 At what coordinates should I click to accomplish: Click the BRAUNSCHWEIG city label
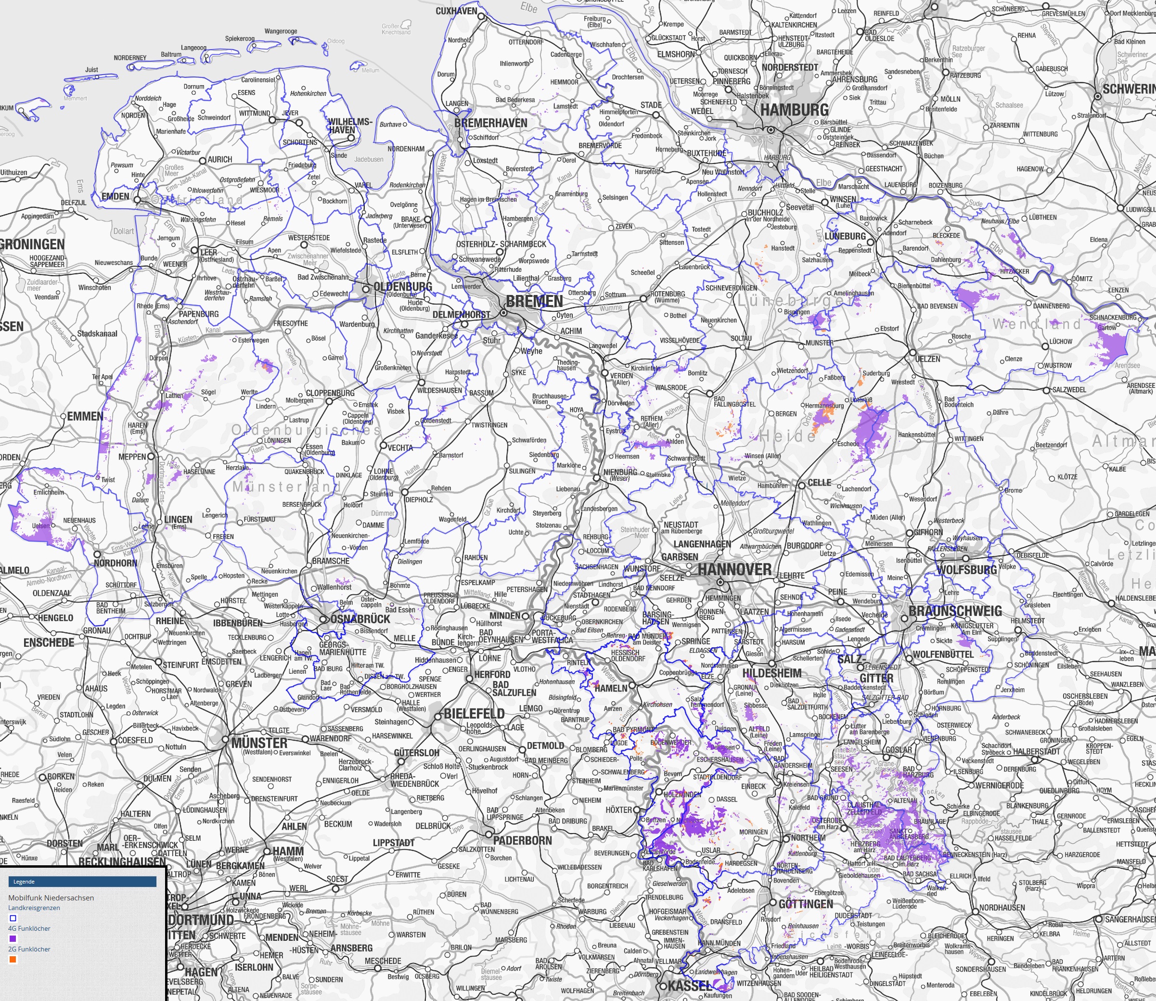(x=955, y=611)
